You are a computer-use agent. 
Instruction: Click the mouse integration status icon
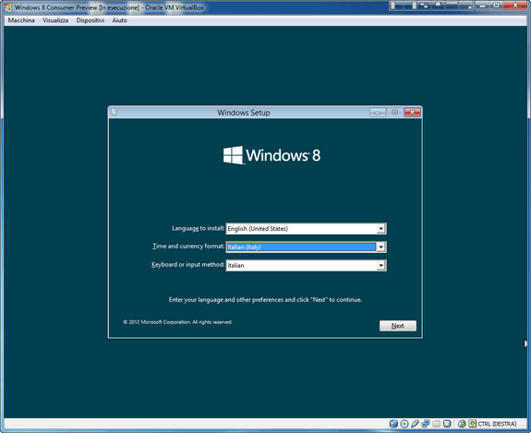point(462,424)
